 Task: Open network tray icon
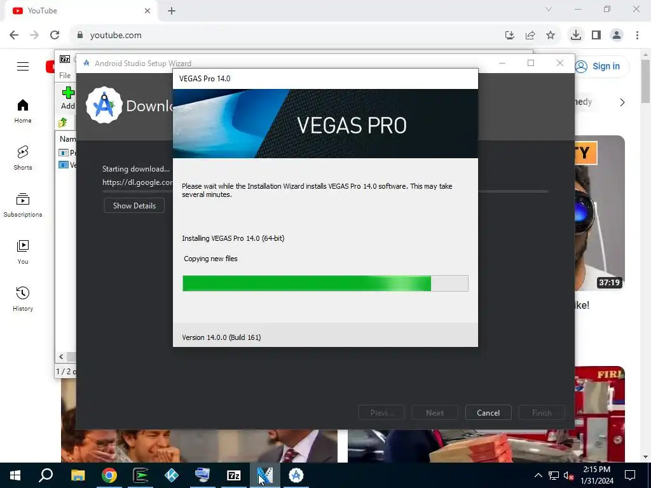(554, 475)
